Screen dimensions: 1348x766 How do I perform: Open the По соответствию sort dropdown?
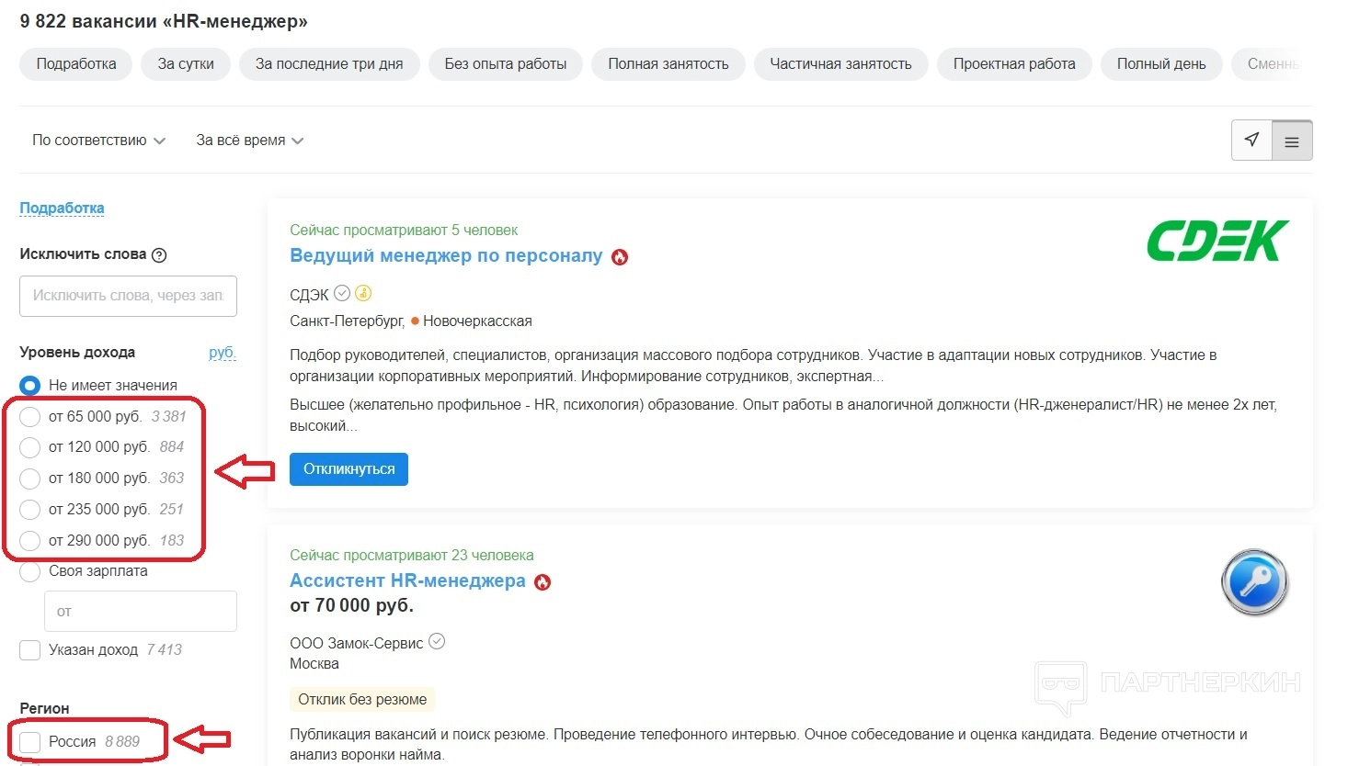(98, 141)
